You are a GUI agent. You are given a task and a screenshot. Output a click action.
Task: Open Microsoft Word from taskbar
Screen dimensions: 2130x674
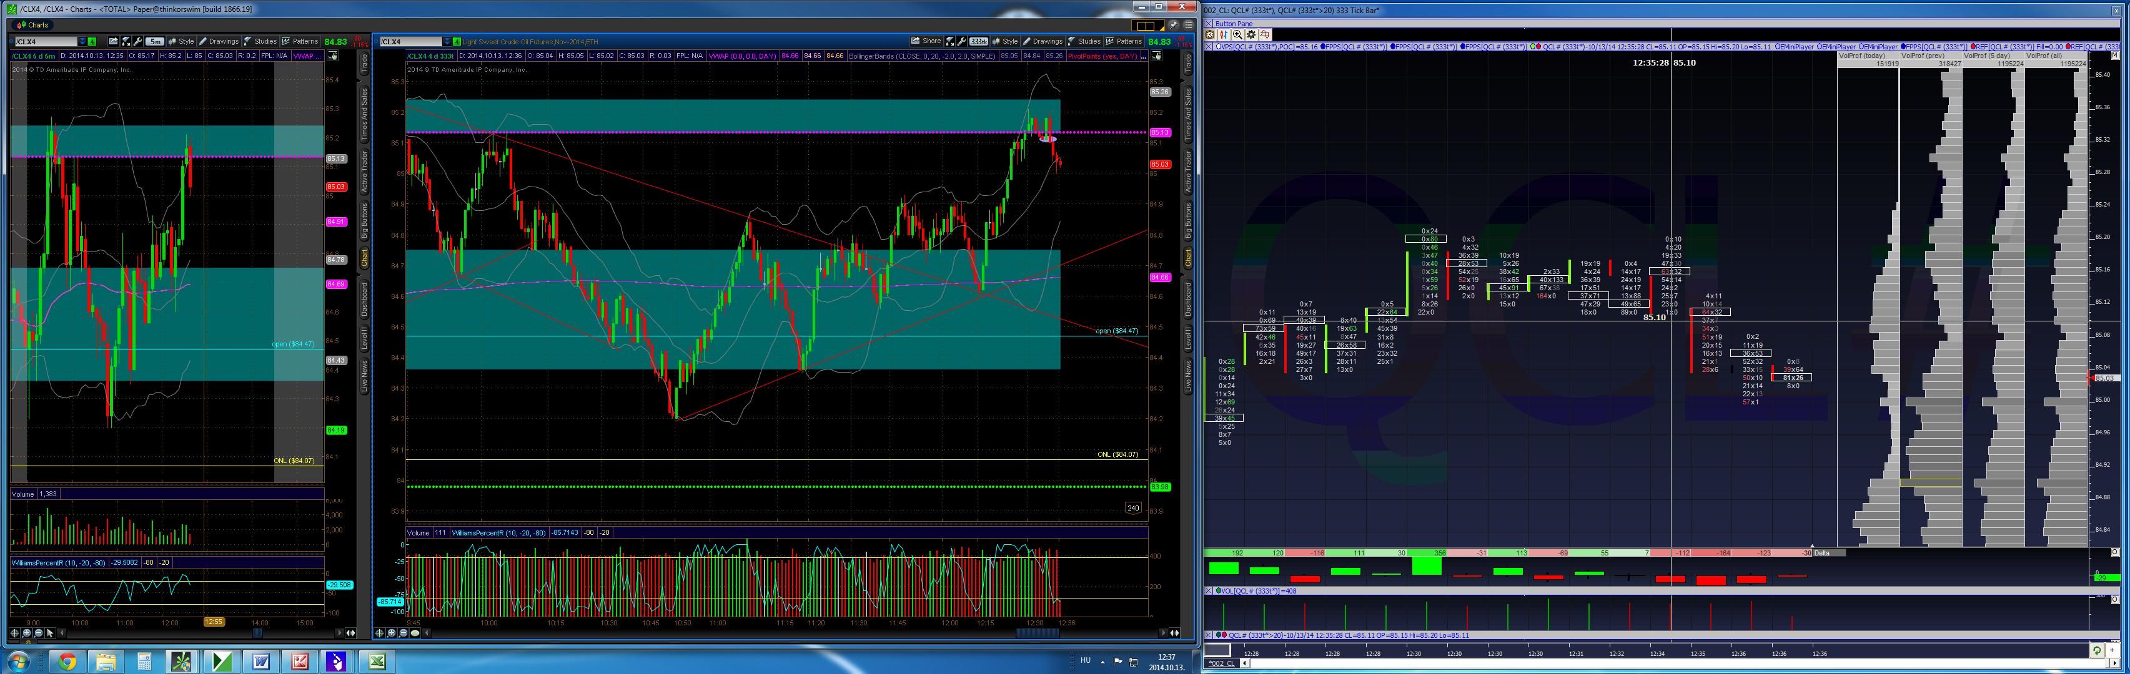coord(261,662)
